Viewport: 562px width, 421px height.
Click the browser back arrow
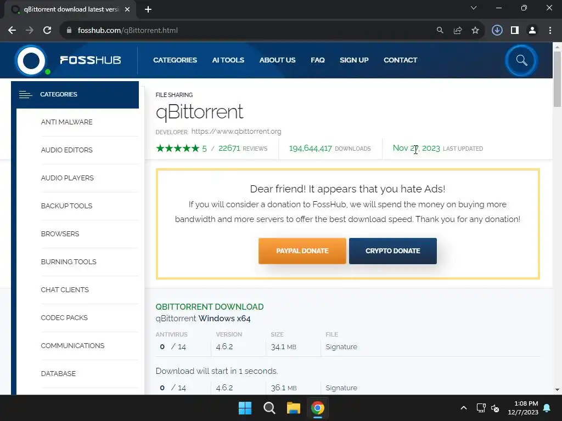[x=12, y=31]
